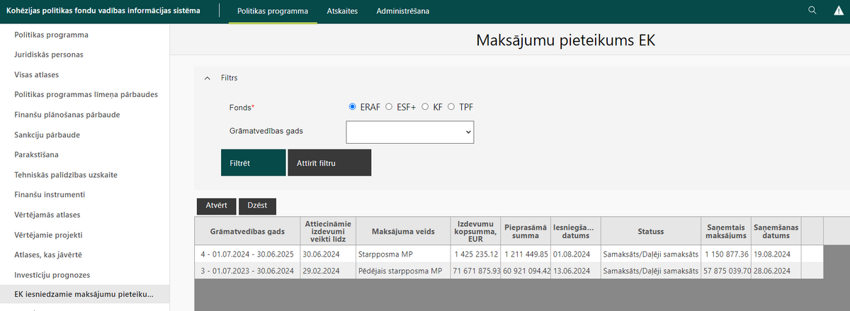Screen dimensions: 850x311
Task: Select the ESF+ fund radio button
Action: (x=389, y=107)
